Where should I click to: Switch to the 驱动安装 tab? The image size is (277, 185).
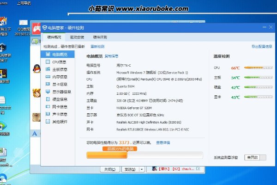click(x=77, y=37)
